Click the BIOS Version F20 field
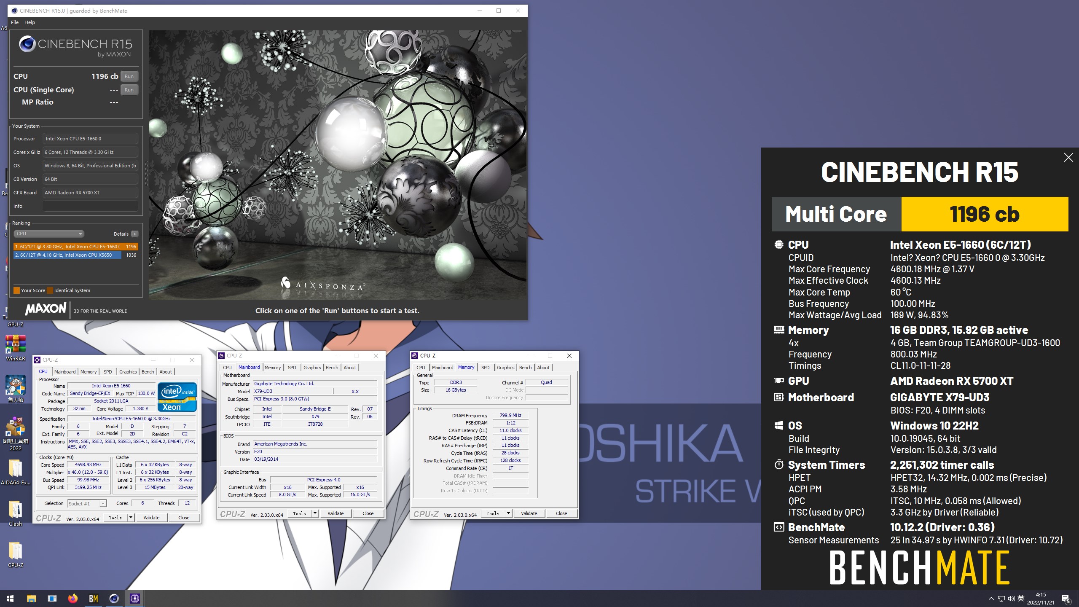1079x607 pixels. point(315,451)
